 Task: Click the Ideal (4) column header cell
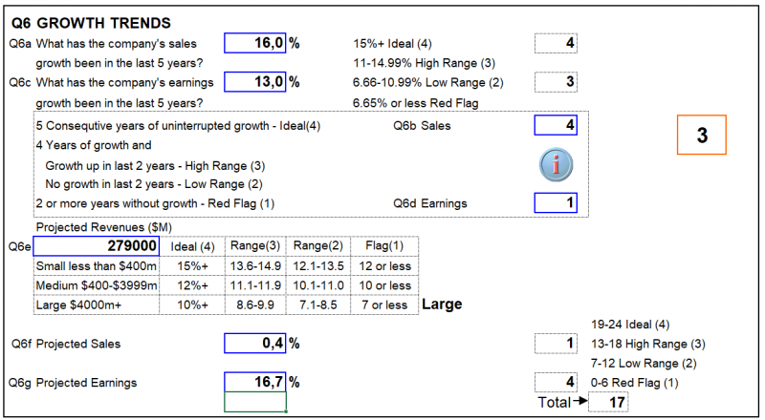pyautogui.click(x=192, y=246)
